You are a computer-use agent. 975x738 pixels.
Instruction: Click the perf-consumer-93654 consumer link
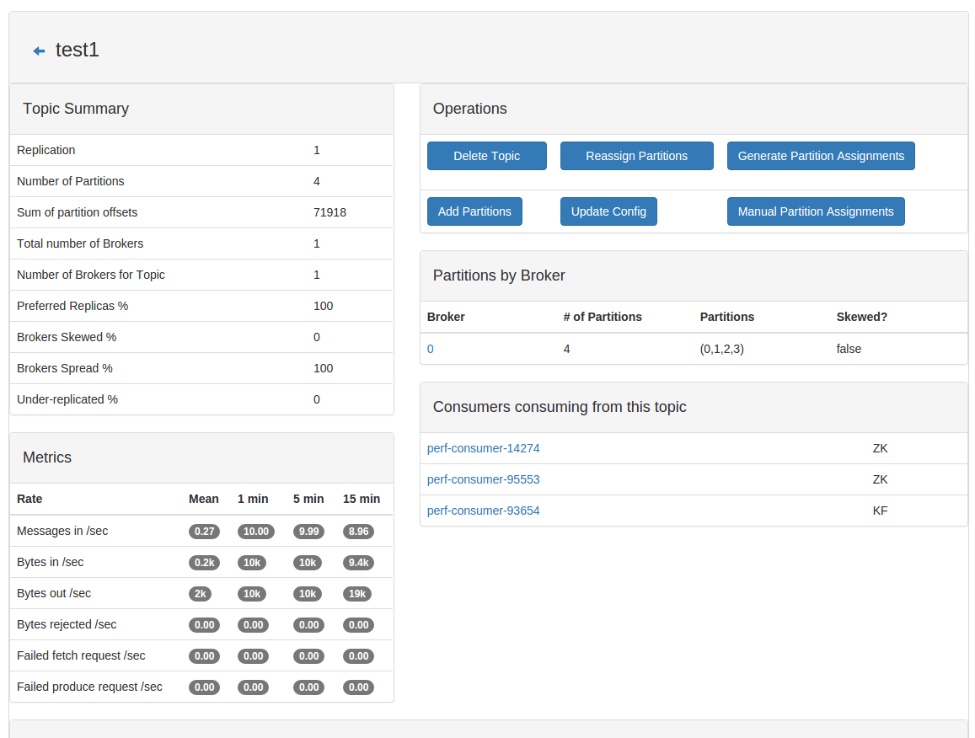(x=483, y=511)
